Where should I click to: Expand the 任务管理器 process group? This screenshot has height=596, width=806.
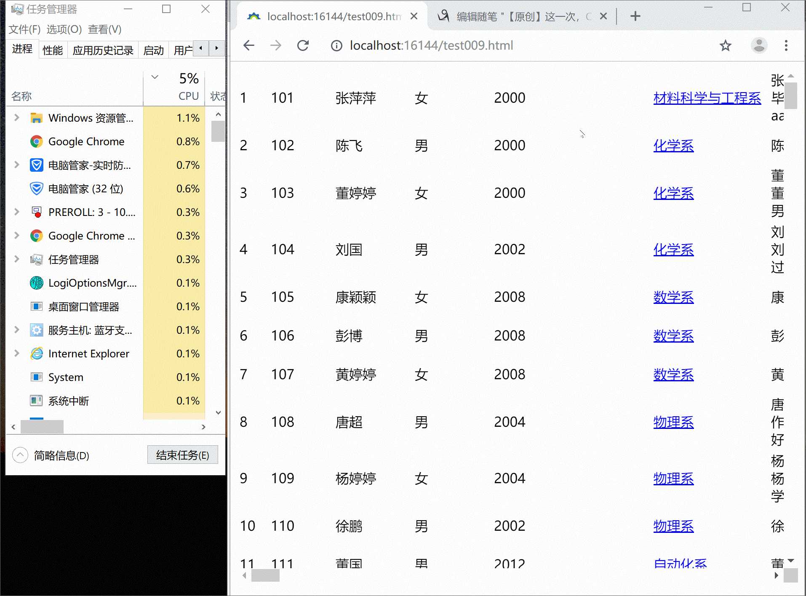(x=17, y=259)
